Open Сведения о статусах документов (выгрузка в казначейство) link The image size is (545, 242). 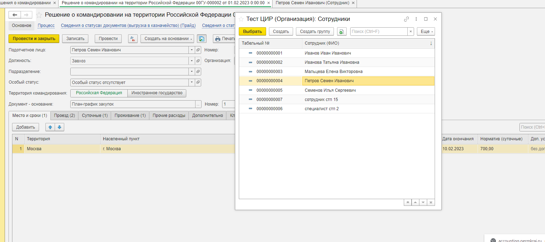click(128, 26)
